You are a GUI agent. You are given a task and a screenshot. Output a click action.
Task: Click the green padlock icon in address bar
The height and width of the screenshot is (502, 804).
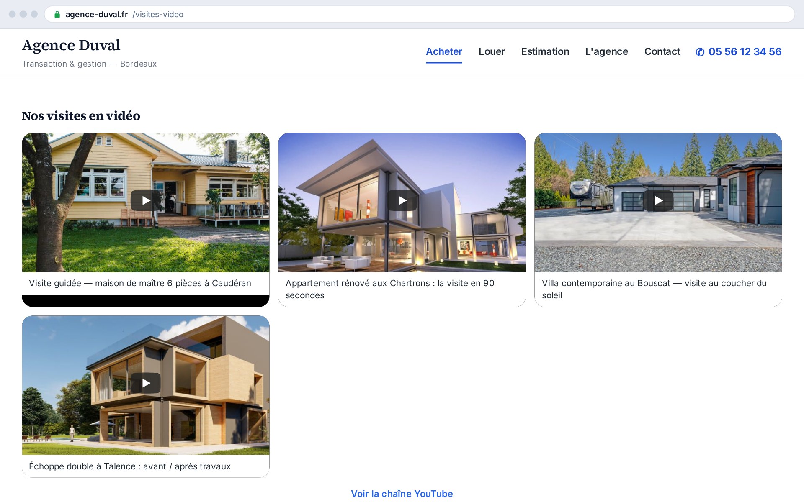tap(57, 14)
